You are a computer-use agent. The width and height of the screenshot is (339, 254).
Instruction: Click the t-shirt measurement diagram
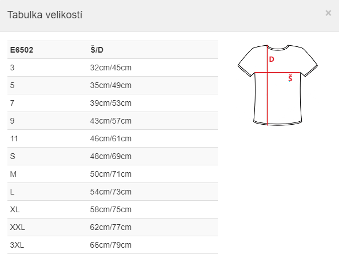click(278, 85)
